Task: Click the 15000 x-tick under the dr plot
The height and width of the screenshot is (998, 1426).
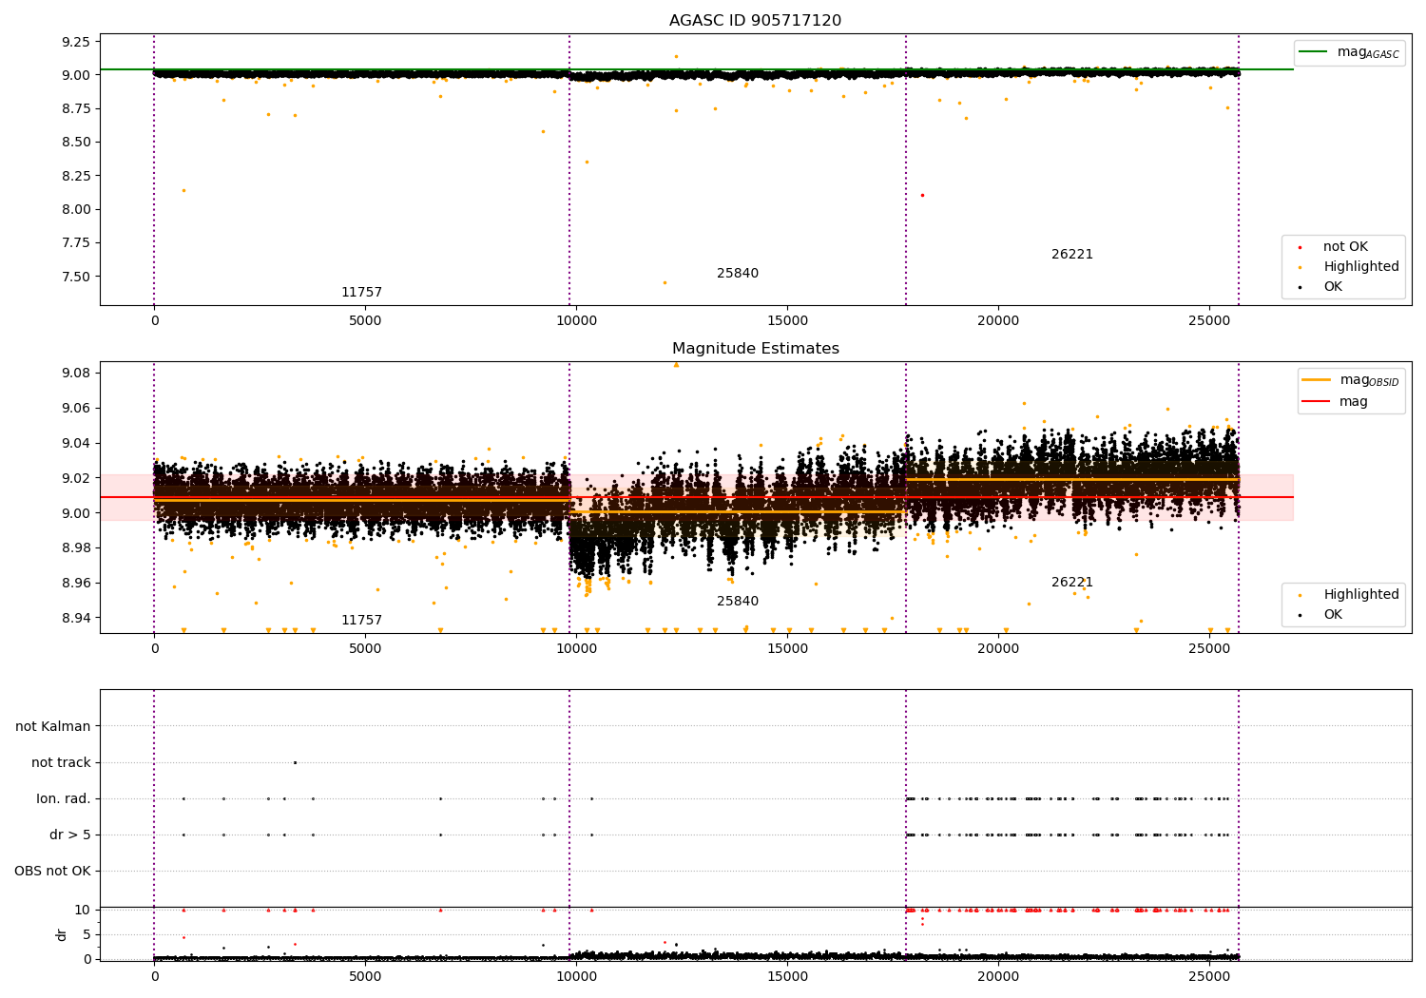Action: pos(787,976)
